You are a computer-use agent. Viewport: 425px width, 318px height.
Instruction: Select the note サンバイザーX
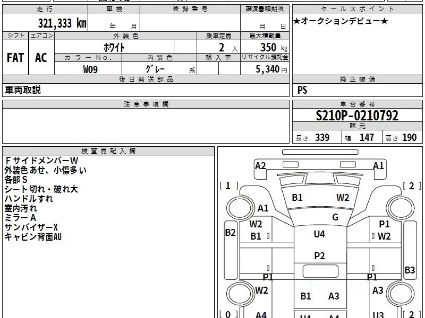(31, 227)
